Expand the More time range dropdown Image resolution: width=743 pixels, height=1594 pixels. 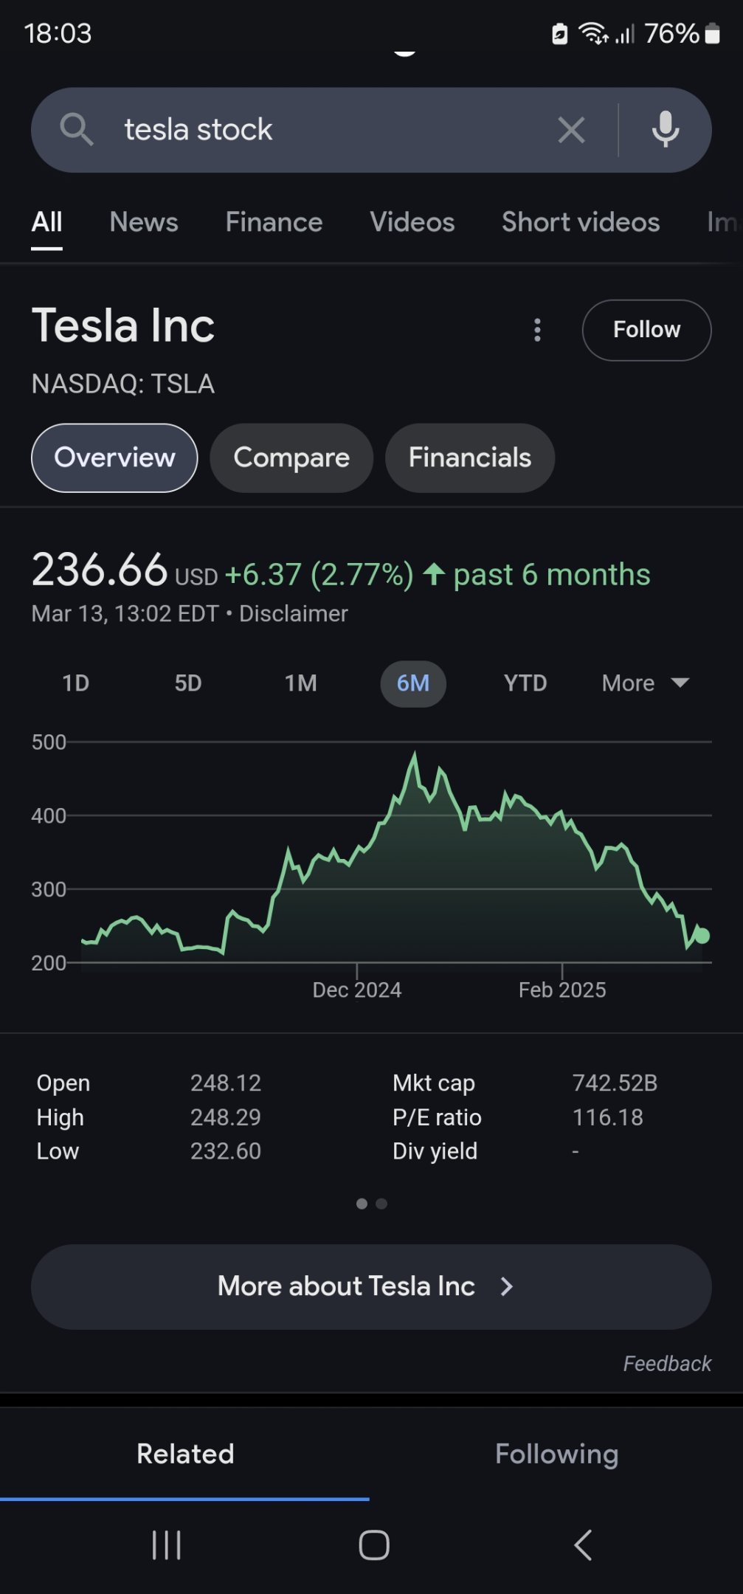[x=646, y=683]
